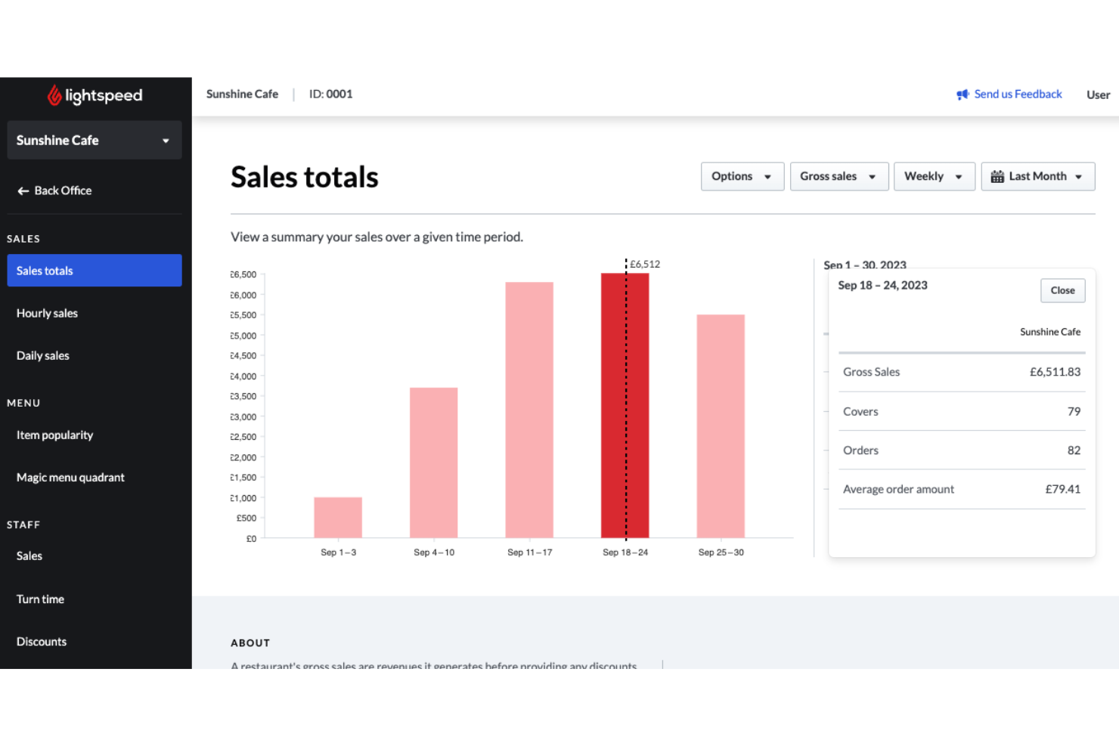This screenshot has width=1119, height=746.
Task: Click the megaphone feedback icon
Action: coord(962,94)
